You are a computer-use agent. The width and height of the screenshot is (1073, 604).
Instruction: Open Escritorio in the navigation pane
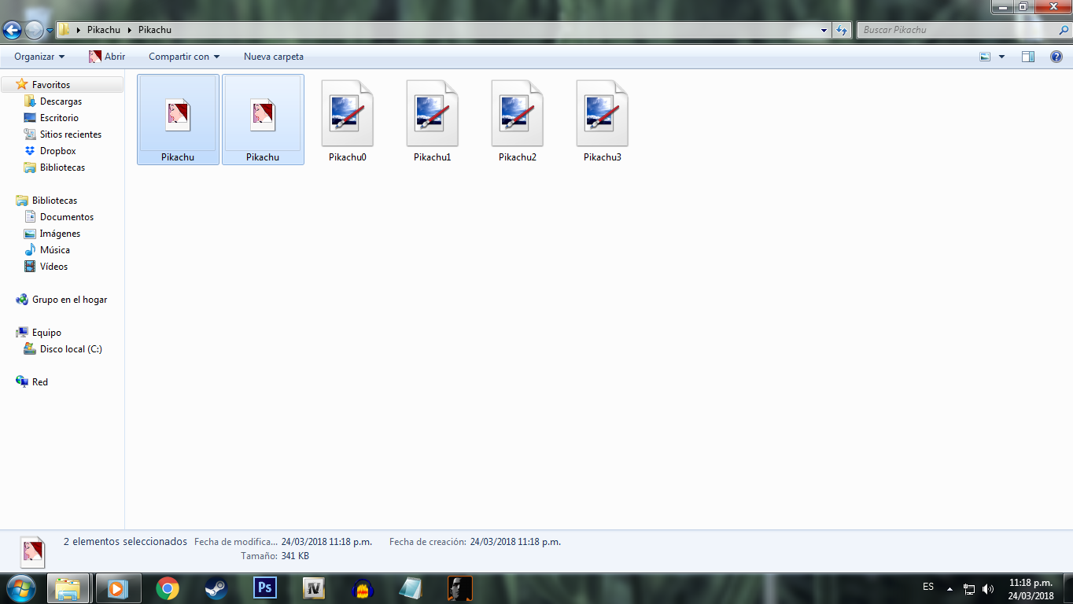click(59, 118)
